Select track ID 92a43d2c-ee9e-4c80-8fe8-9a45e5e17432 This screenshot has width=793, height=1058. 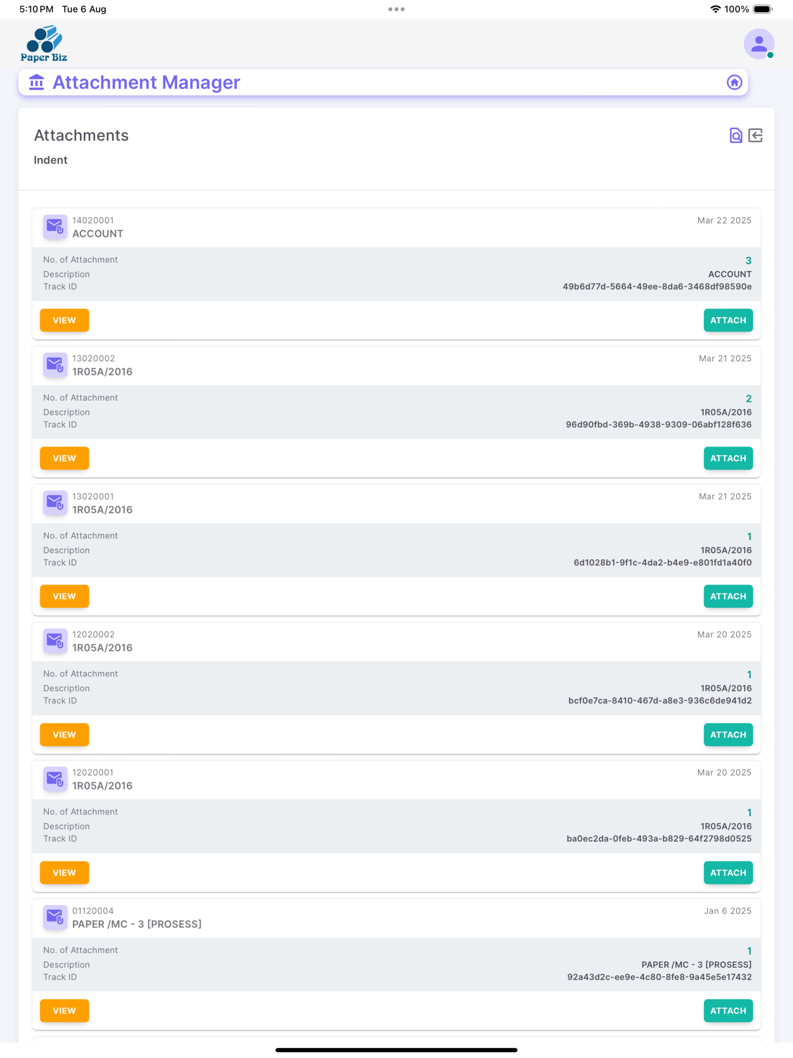[x=659, y=977]
